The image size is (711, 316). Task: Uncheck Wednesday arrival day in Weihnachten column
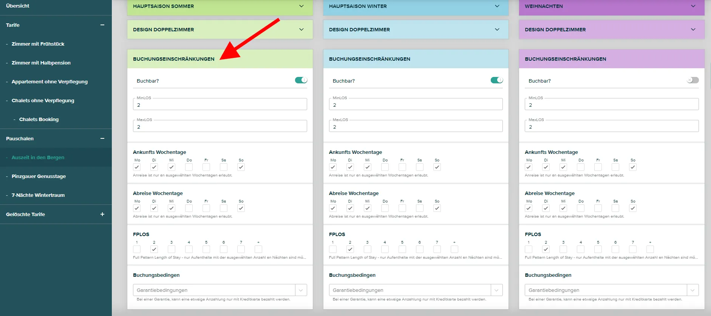tap(563, 167)
